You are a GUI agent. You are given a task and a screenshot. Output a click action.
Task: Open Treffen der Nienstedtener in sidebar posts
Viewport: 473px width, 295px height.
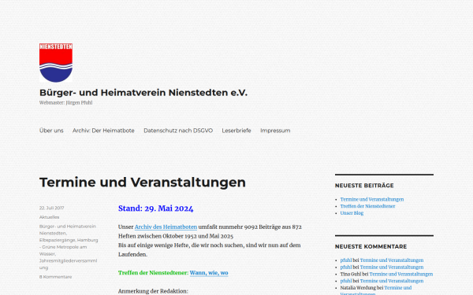coord(367,206)
